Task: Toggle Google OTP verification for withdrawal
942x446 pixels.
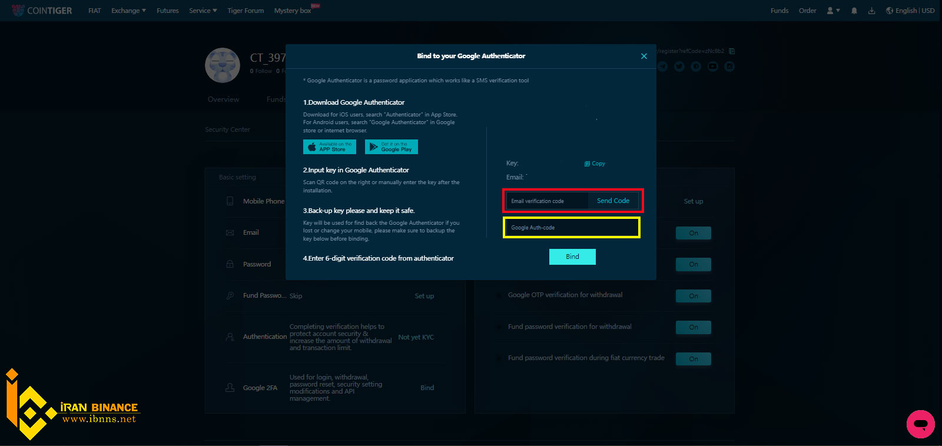Action: [x=694, y=296]
